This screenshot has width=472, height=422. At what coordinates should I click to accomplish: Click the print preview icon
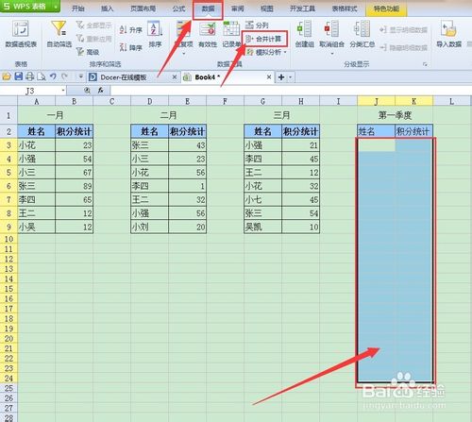[x=42, y=76]
